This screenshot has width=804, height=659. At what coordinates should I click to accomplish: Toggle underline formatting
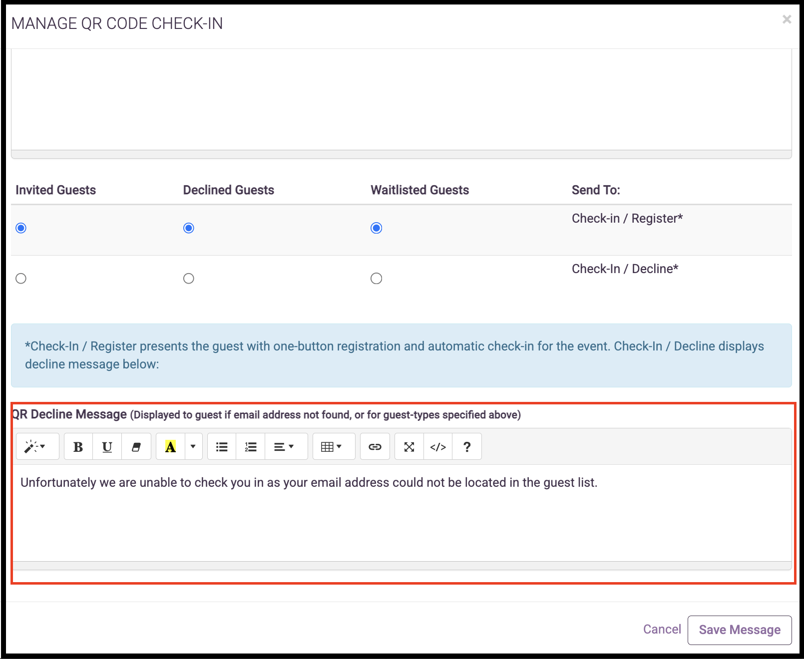pyautogui.click(x=107, y=446)
